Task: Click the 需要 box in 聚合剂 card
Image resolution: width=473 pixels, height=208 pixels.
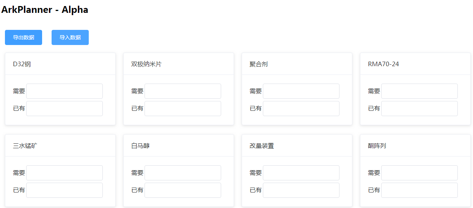Action: pos(301,91)
